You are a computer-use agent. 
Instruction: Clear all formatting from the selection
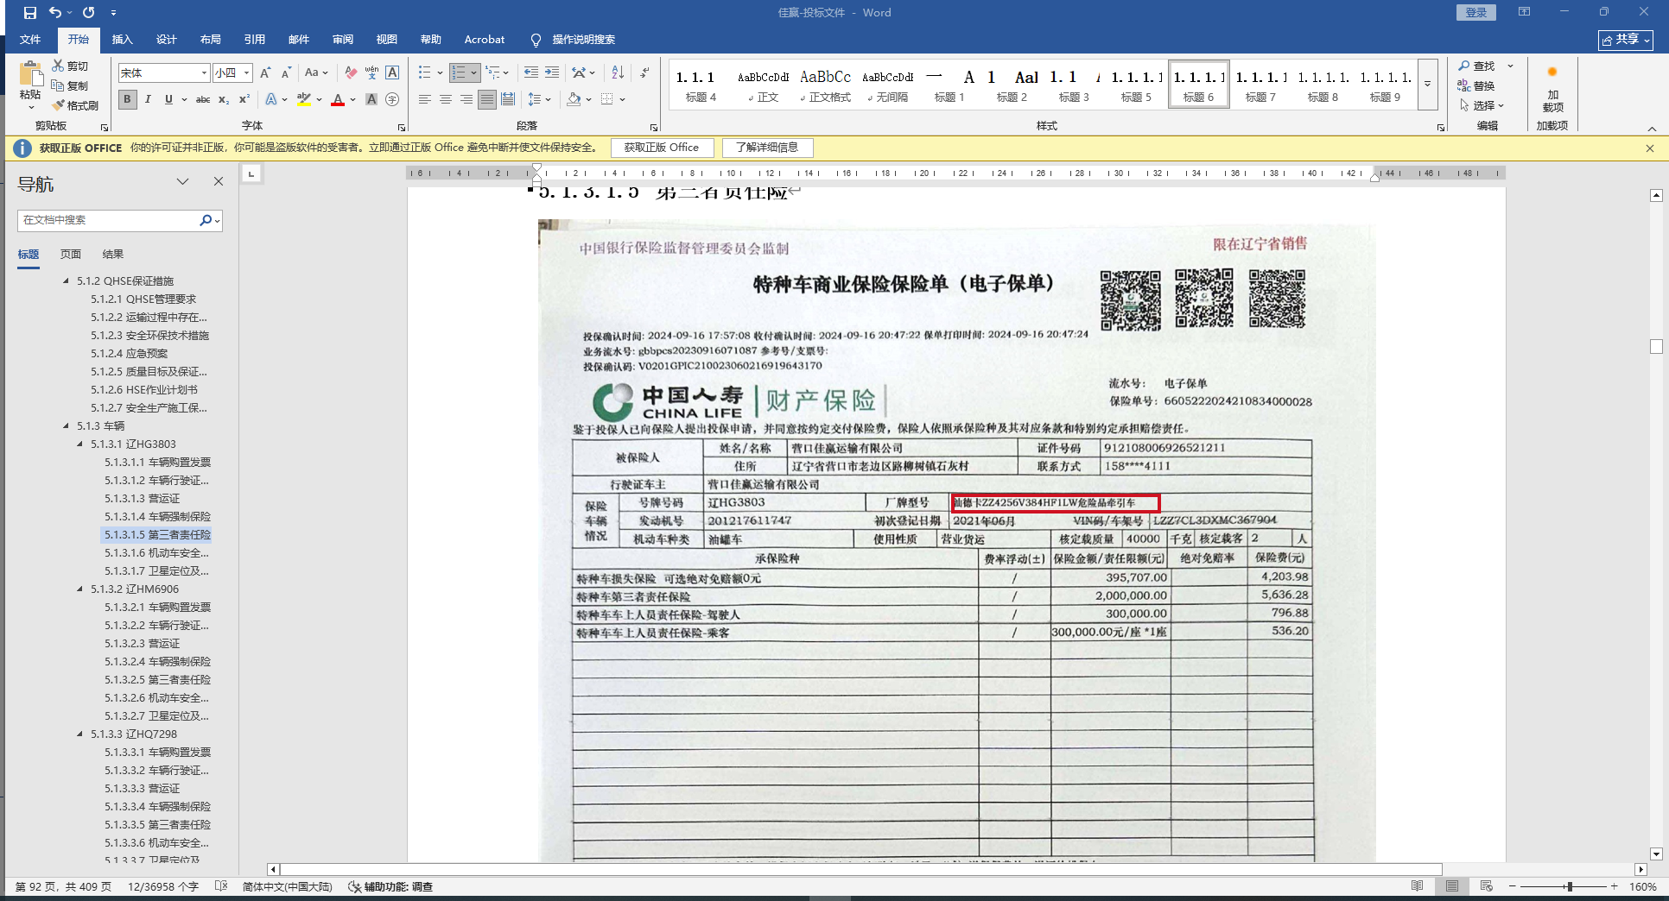tap(351, 73)
